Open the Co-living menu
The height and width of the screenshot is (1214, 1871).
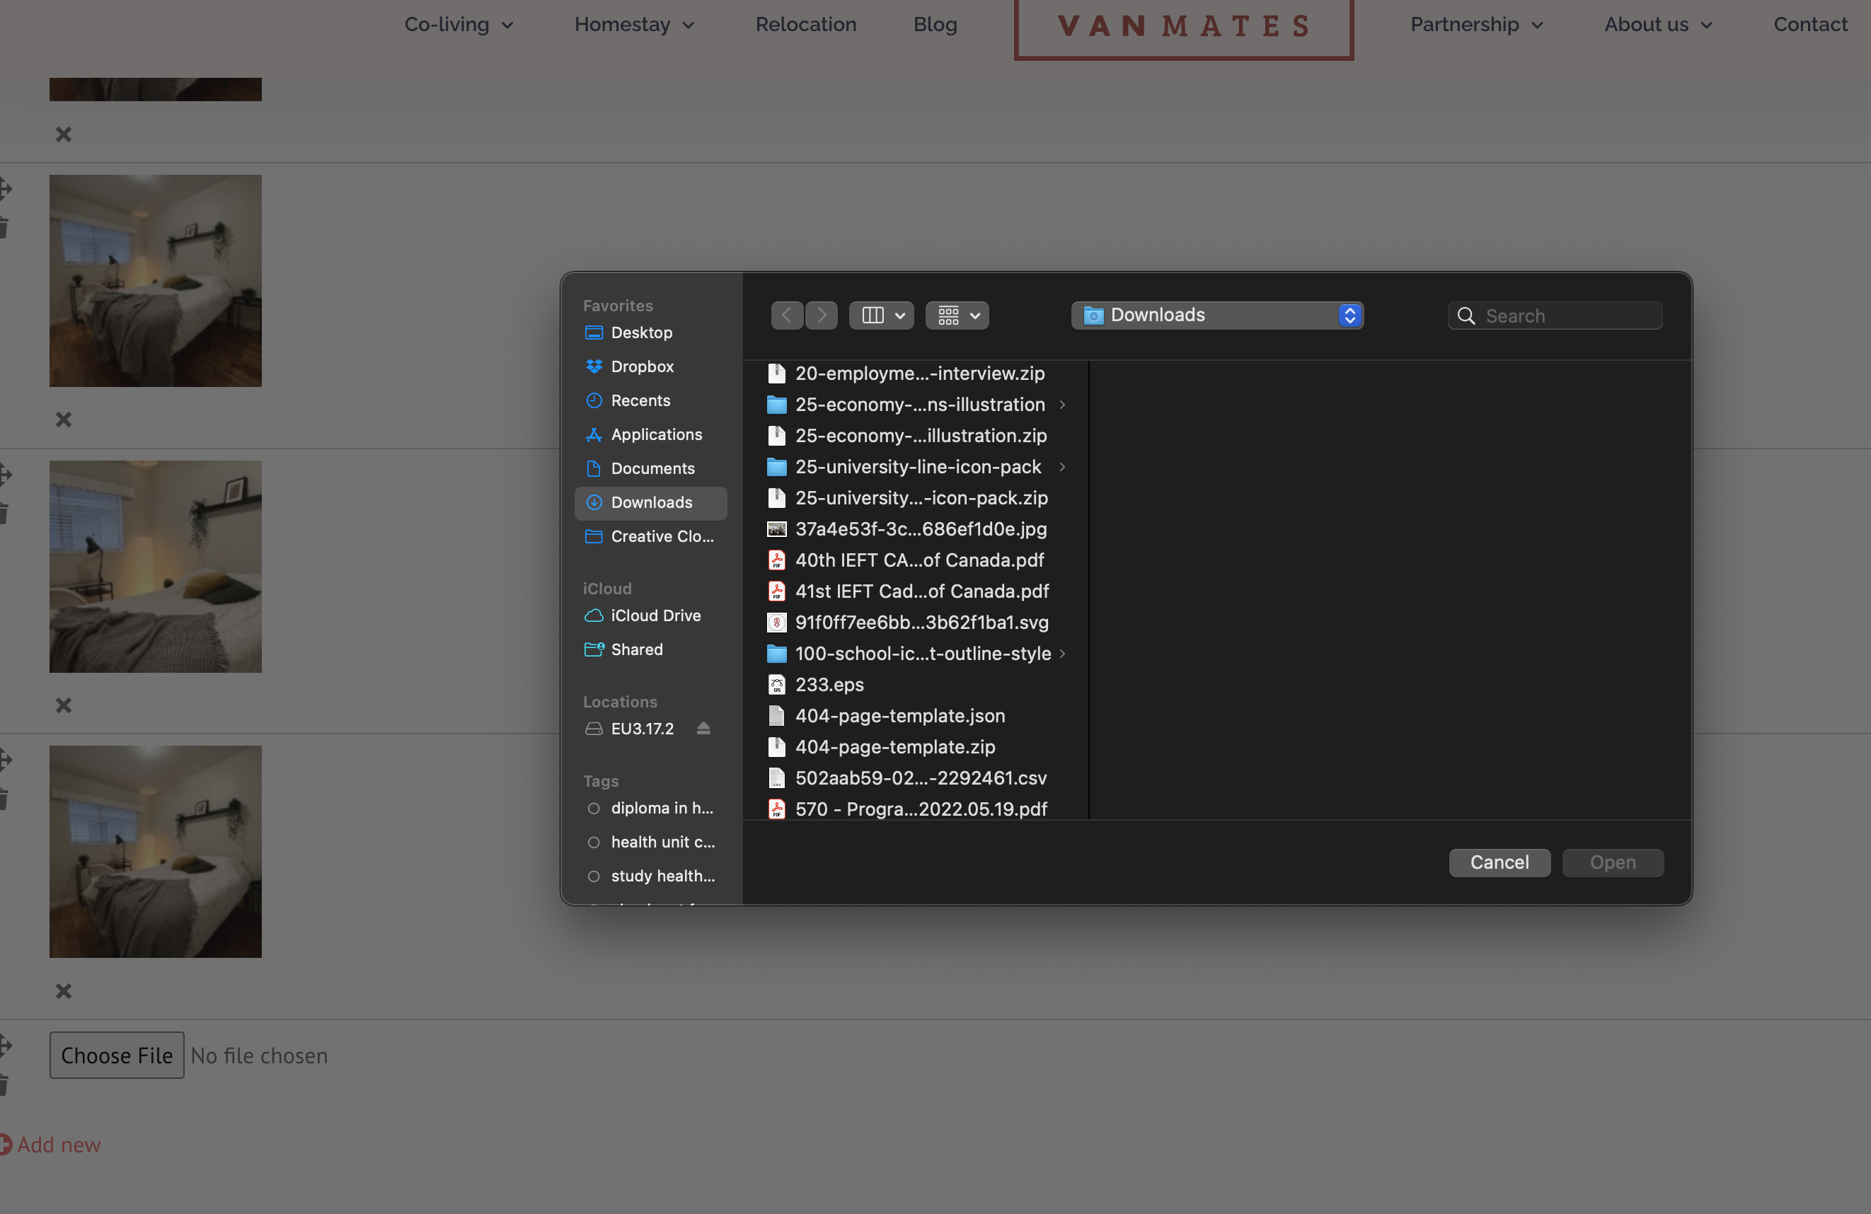point(459,24)
